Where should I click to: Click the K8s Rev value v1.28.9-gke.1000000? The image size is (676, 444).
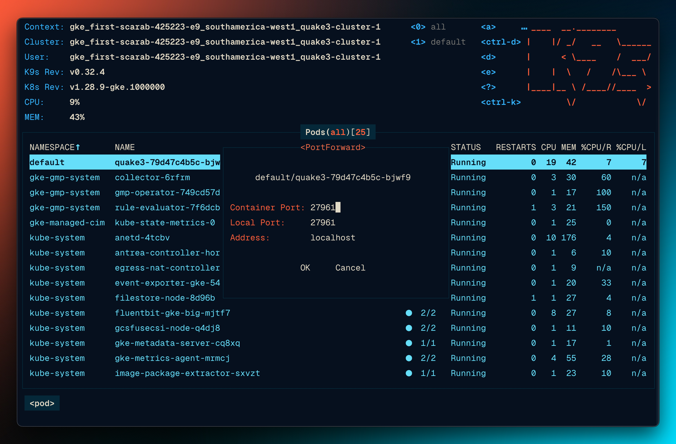(x=117, y=87)
